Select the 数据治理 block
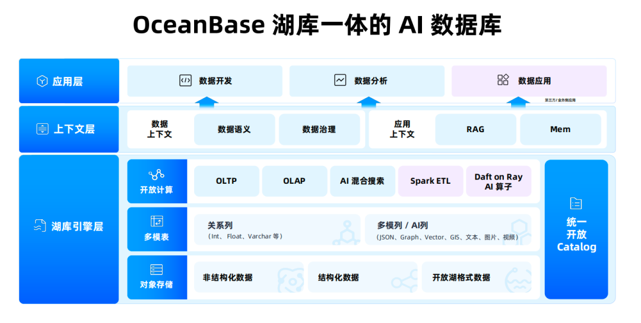This screenshot has width=641, height=323. (319, 129)
